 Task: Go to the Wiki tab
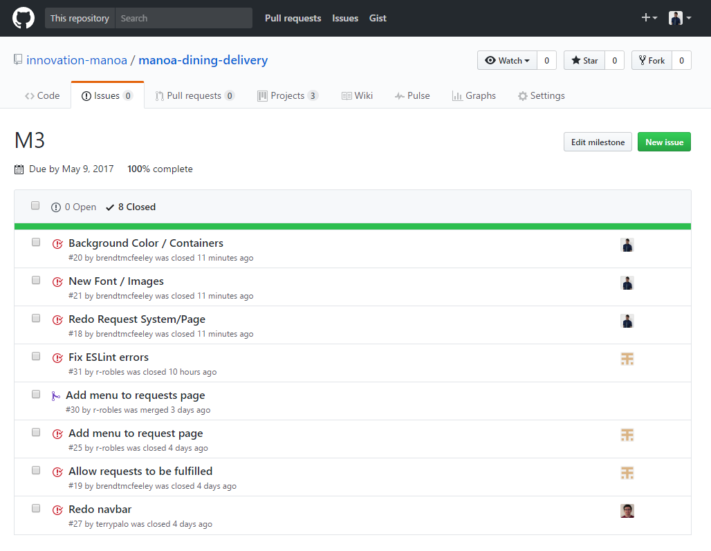click(x=358, y=95)
